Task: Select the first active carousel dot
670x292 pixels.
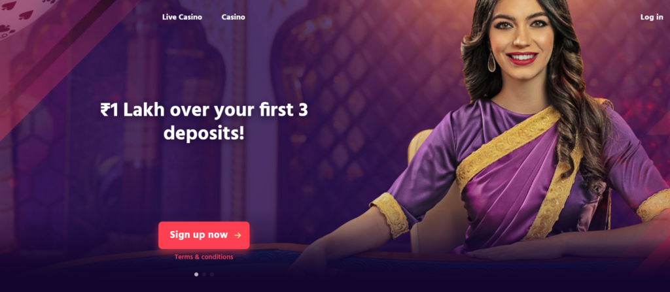Action: tap(196, 274)
